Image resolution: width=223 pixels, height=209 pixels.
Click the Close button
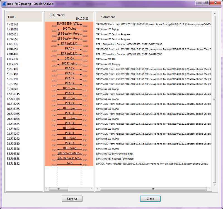[x=150, y=199]
